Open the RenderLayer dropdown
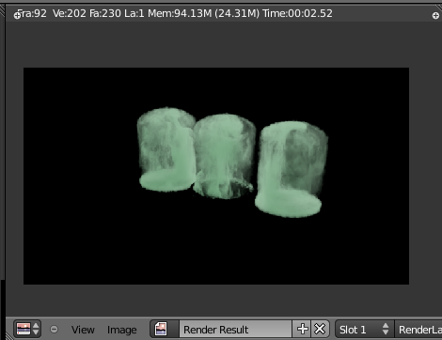 (x=418, y=329)
